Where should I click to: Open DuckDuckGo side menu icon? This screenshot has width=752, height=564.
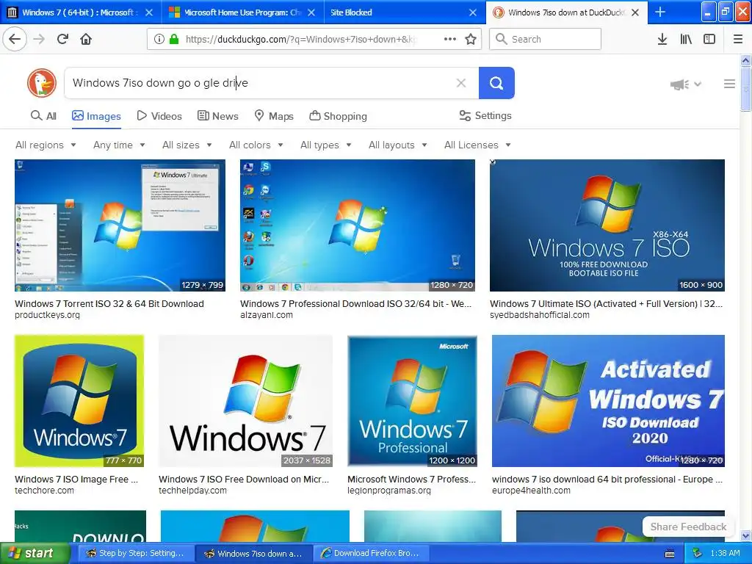click(729, 84)
